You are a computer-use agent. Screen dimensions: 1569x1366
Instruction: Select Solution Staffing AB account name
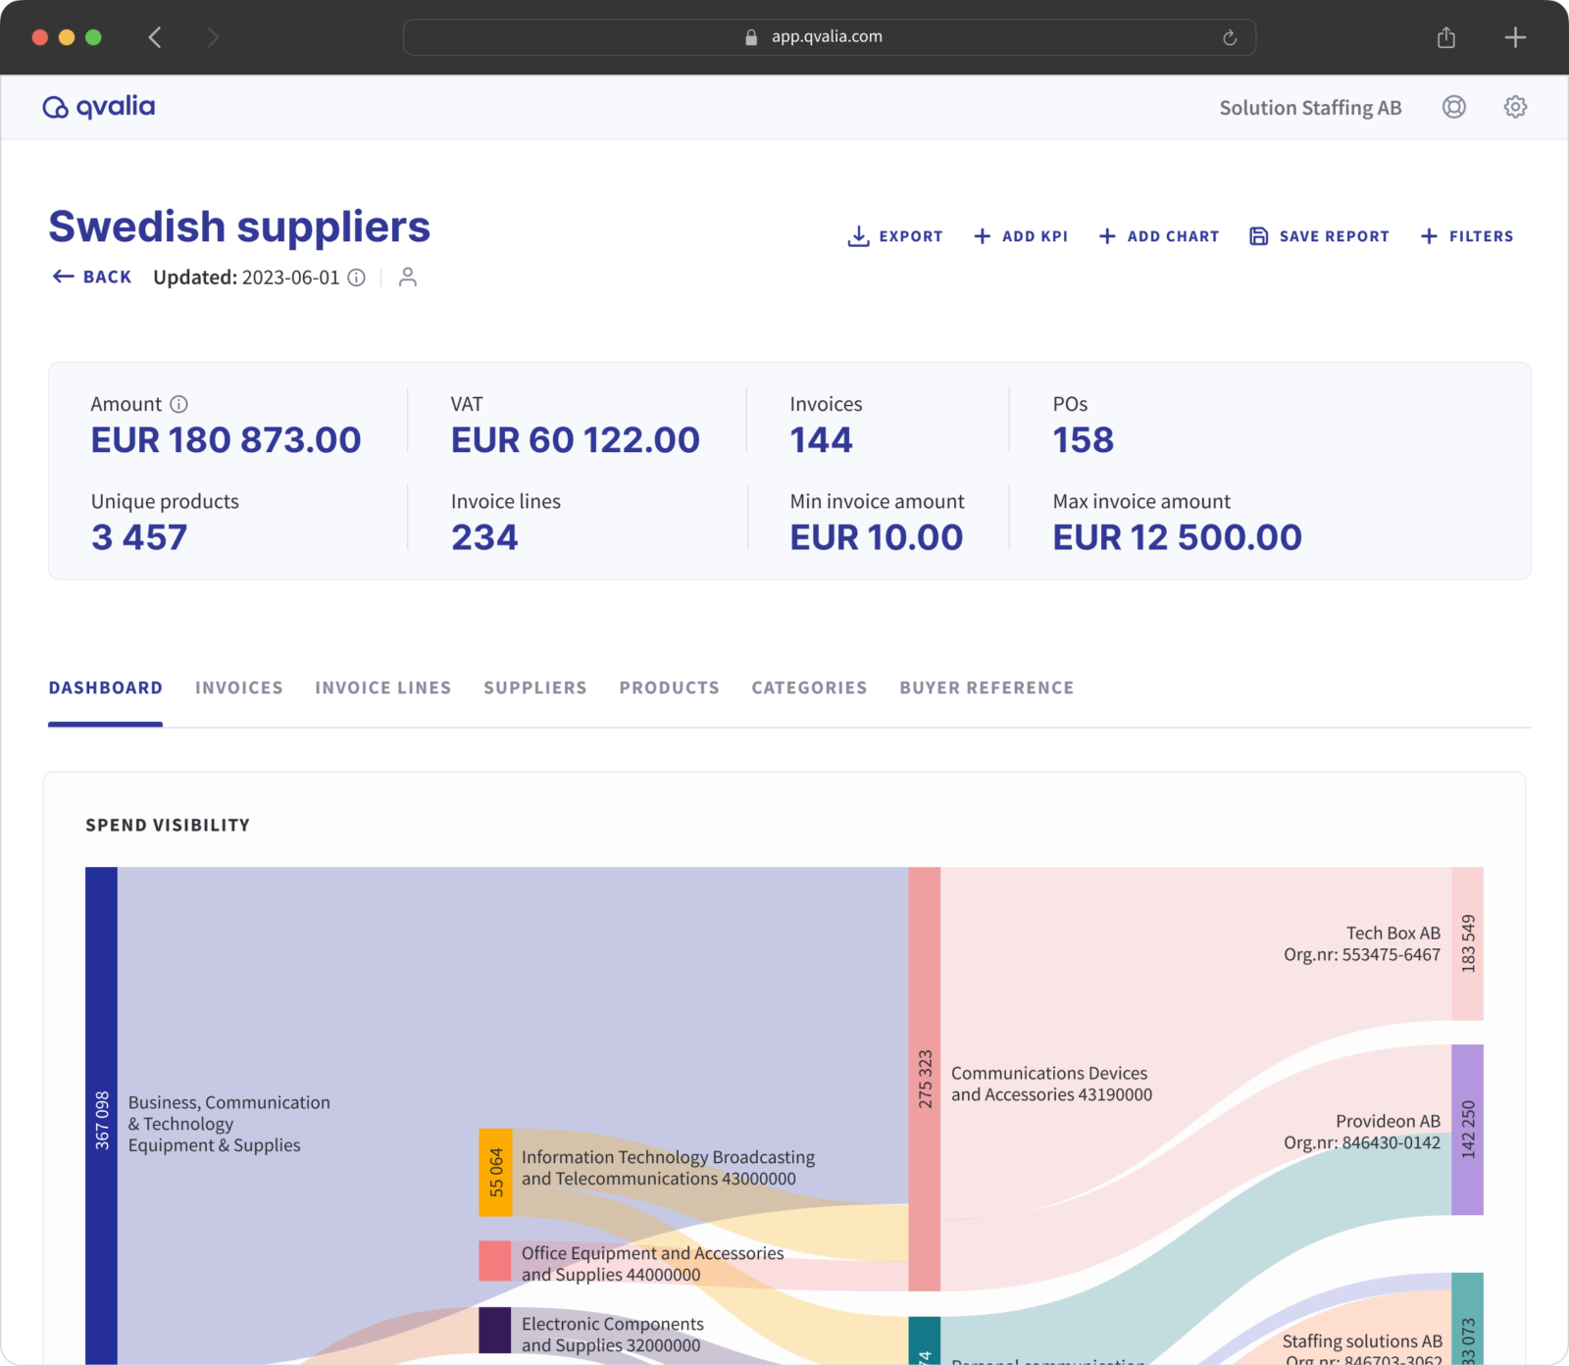click(1309, 107)
